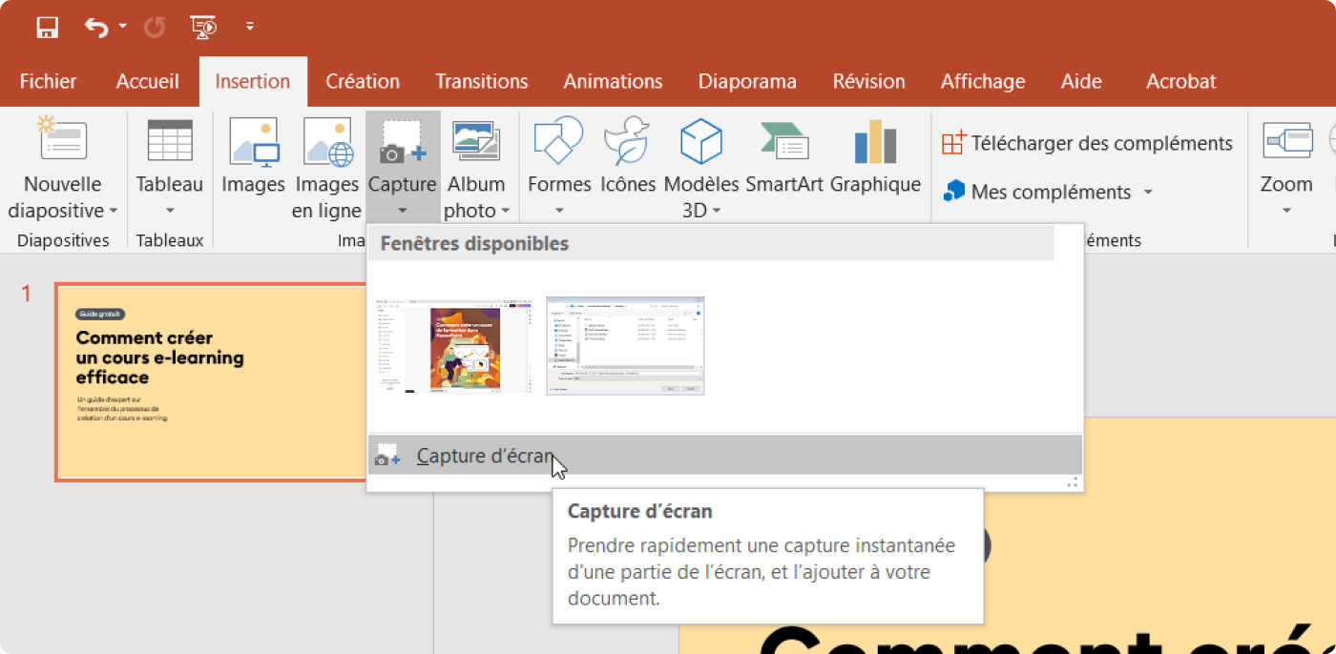Select the Insertion tab
Image resolution: width=1336 pixels, height=654 pixels.
[x=253, y=81]
